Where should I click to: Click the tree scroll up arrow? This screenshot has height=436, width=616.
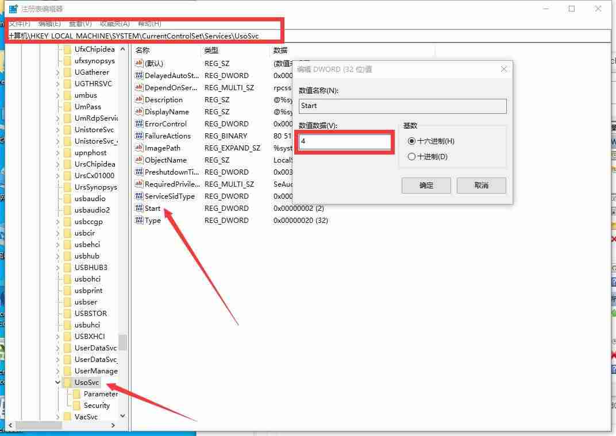coord(123,49)
